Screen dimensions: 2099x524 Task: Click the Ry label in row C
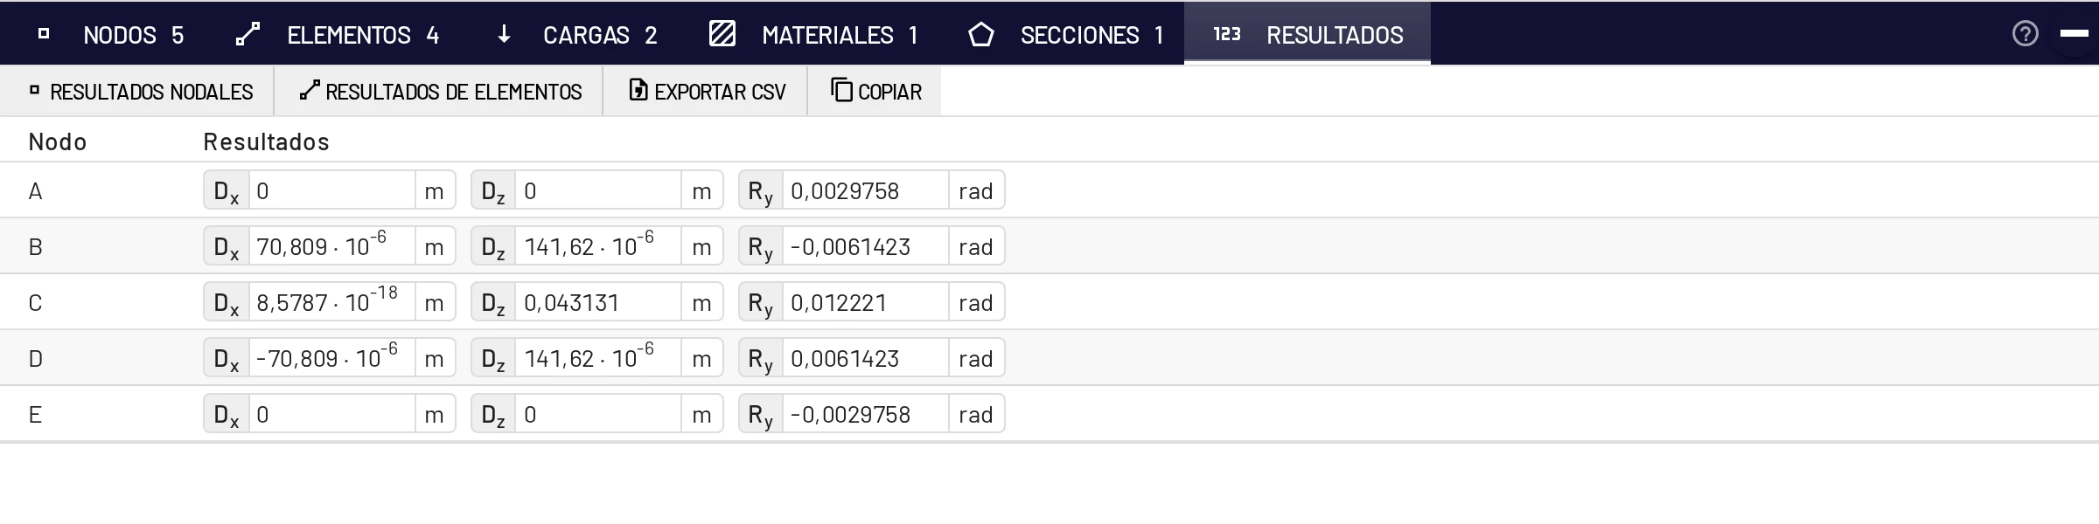pos(761,303)
